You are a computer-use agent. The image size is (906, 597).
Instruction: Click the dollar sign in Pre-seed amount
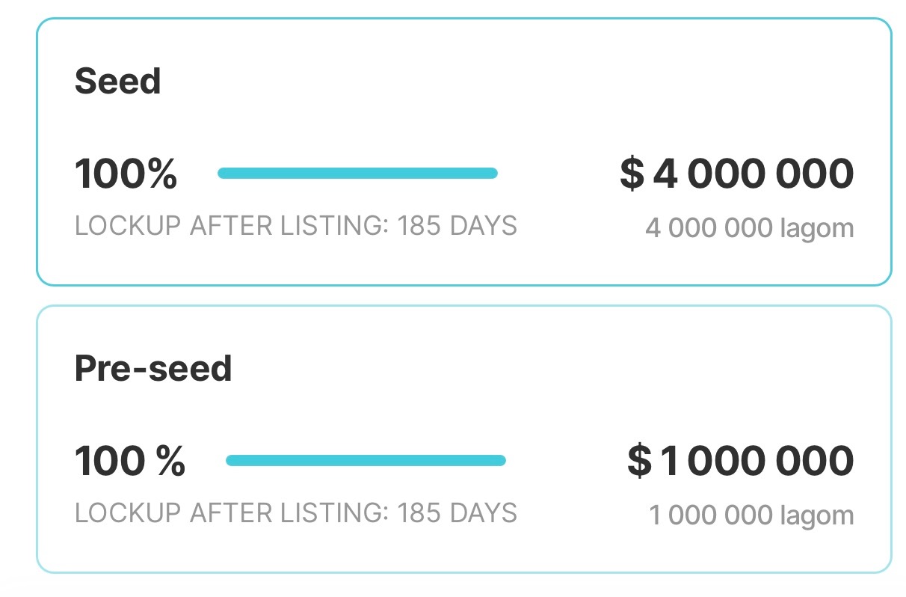(x=639, y=461)
